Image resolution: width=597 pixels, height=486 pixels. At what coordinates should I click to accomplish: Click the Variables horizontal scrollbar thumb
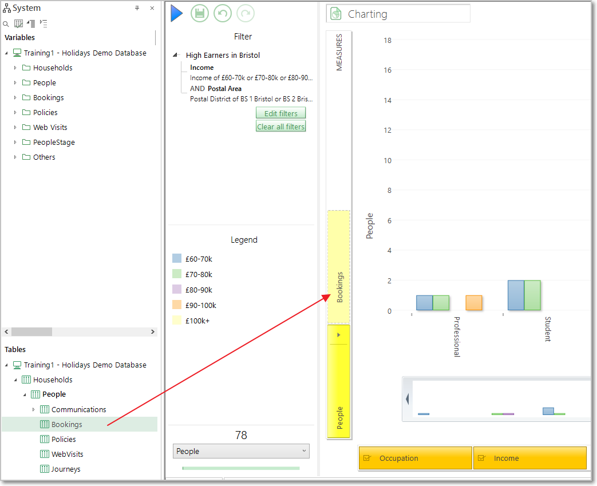pos(31,332)
